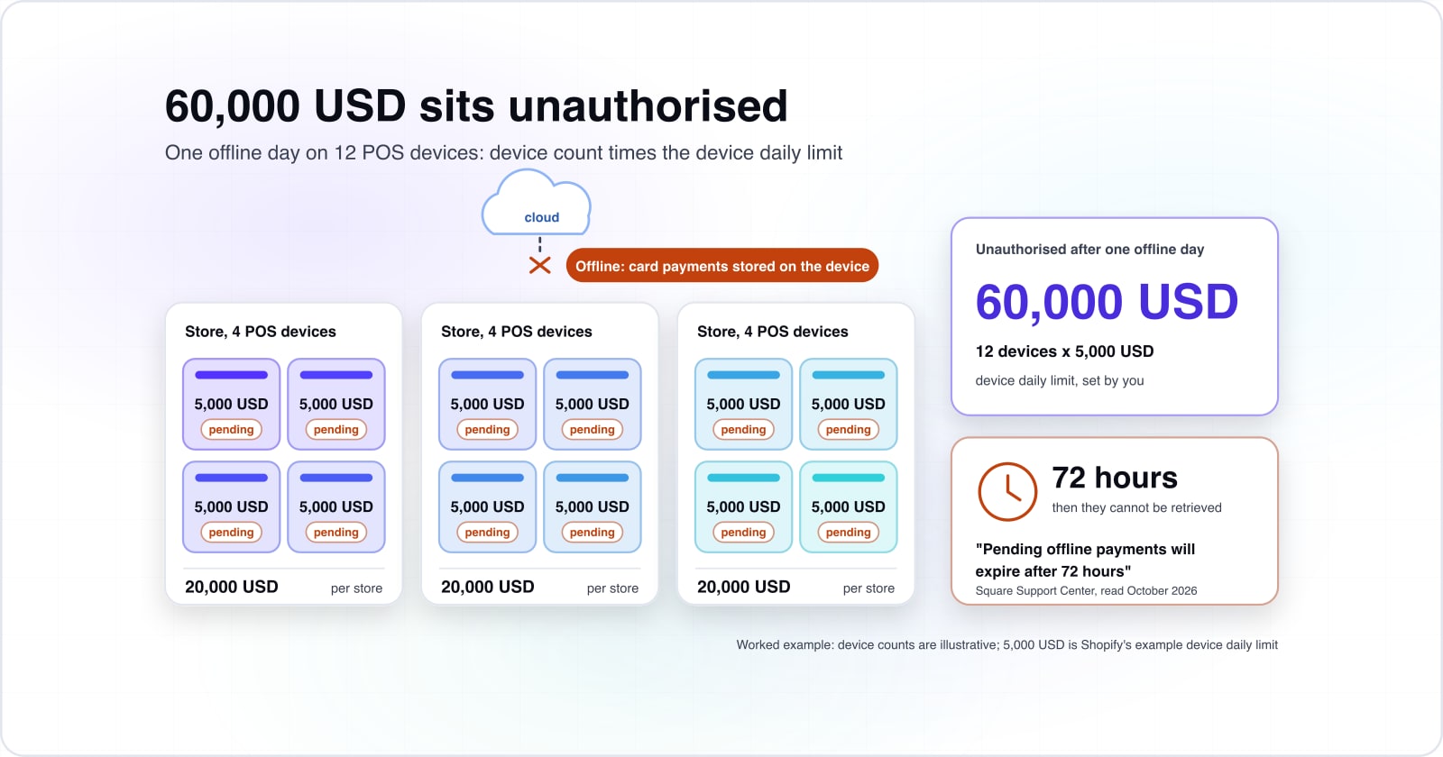1443x757 pixels.
Task: Click the "20,000 USD" total in the leftmost purple store card
Action: coord(232,587)
